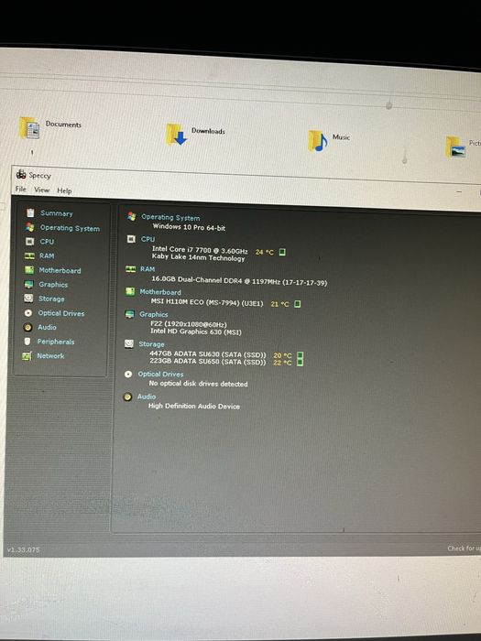Click the MSI H110M ECO motherboard text
Viewport: 481px width, 641px height.
pyautogui.click(x=207, y=302)
